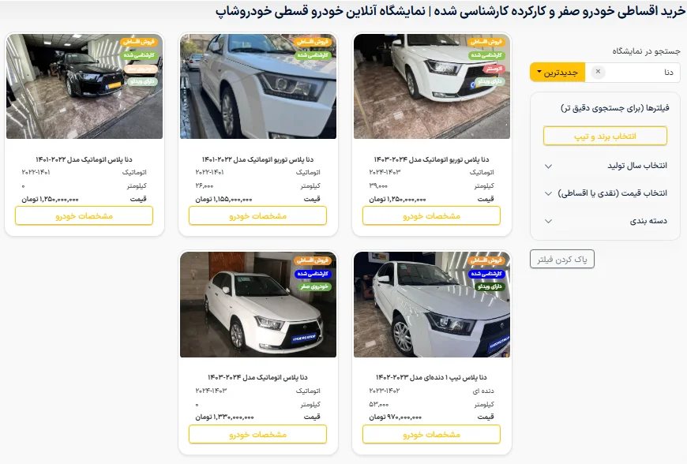This screenshot has width=687, height=464.
Task: Open the black Dena Plus 2022 car photo
Action: (84, 86)
